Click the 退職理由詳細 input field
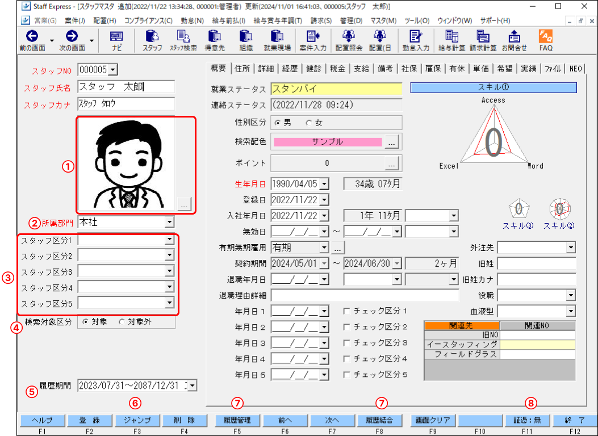The image size is (598, 436). [365, 295]
